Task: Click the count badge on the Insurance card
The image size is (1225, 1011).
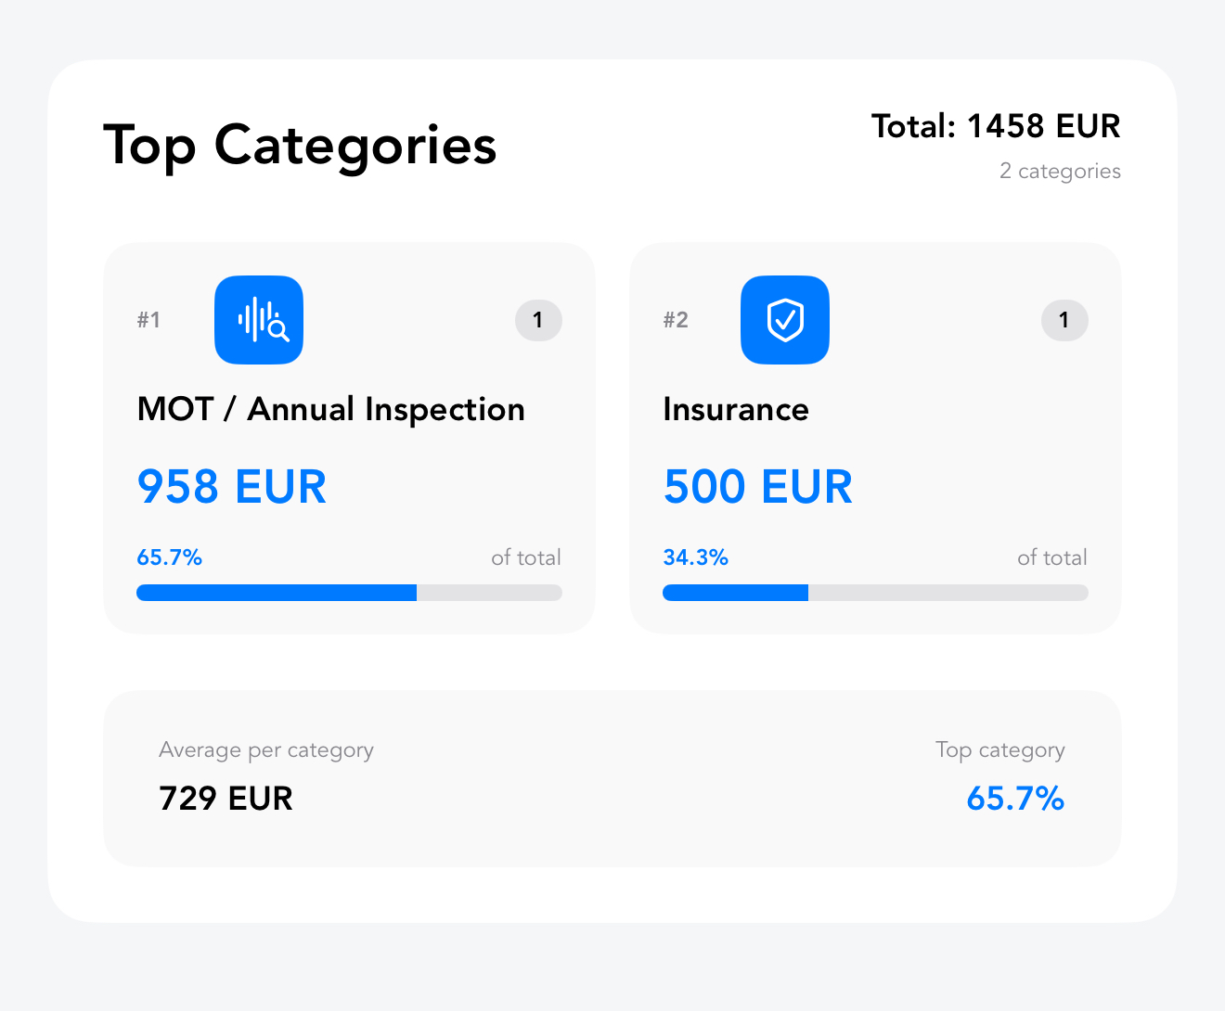Action: (x=1064, y=320)
